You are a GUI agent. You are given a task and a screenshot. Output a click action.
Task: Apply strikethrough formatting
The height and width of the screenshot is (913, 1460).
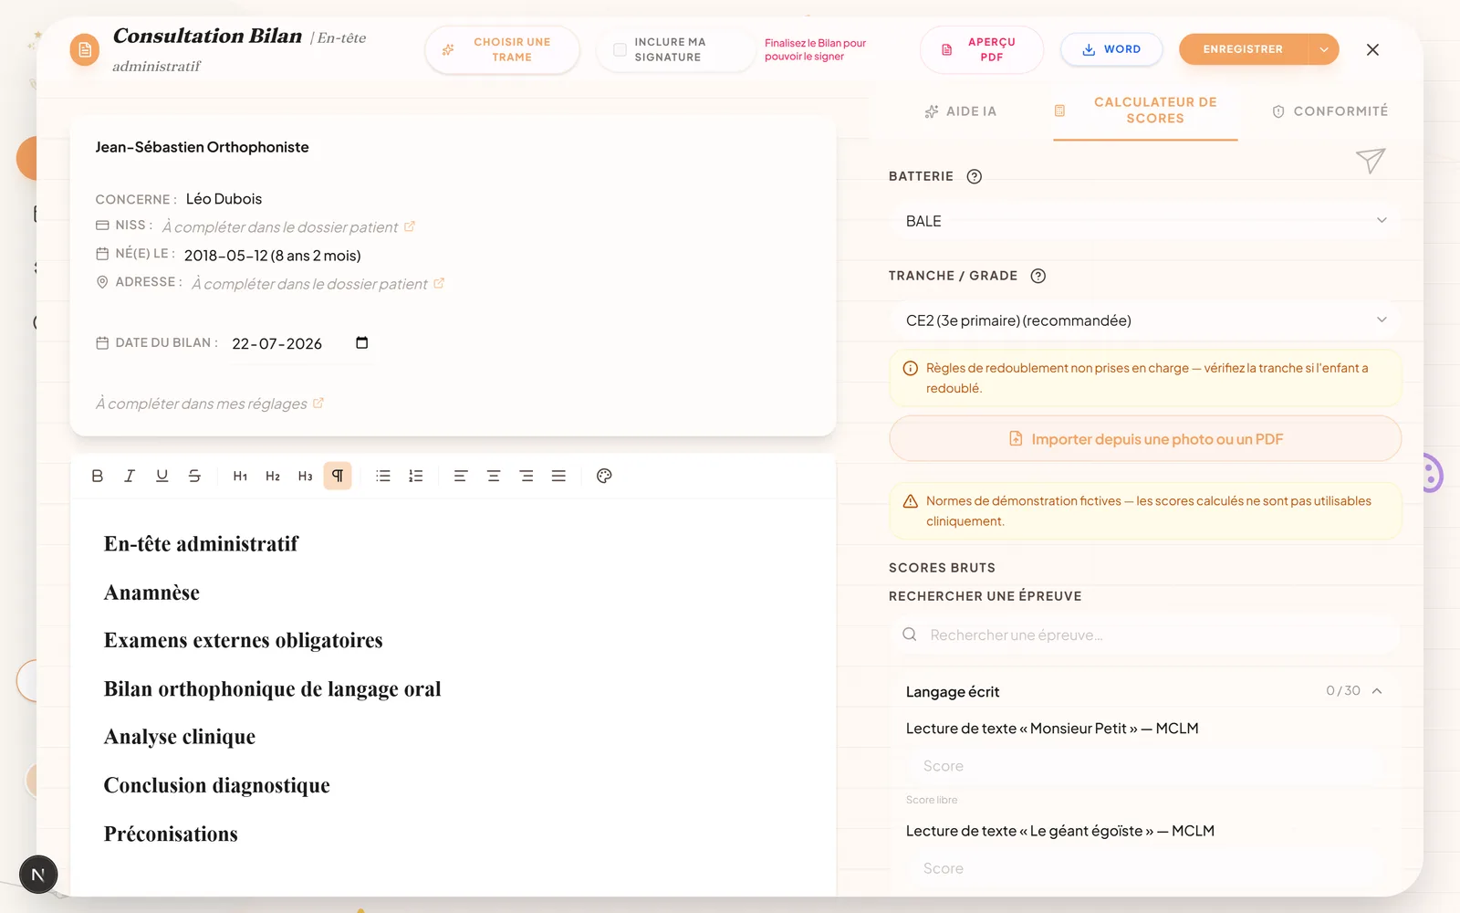[x=194, y=476]
